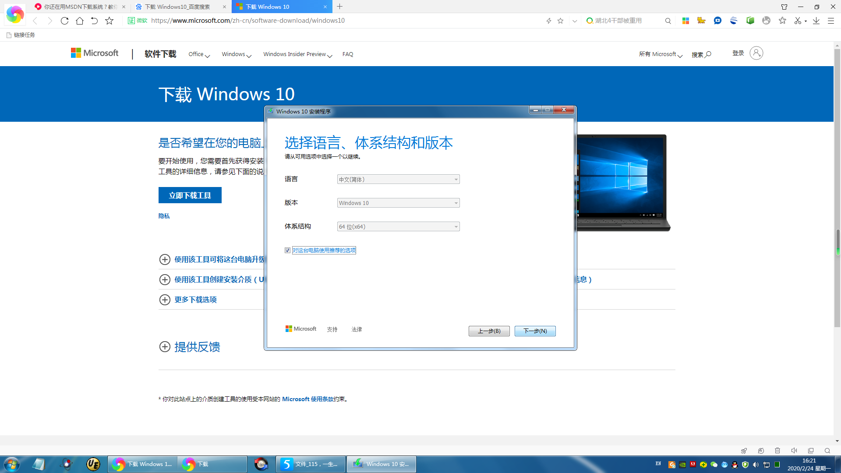Mute page sound via status bar speaker icon
The height and width of the screenshot is (473, 841).
point(794,451)
